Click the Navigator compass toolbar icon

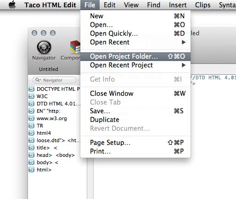(44, 47)
